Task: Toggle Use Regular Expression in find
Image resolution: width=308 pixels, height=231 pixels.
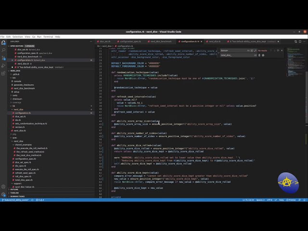Action: (x=255, y=51)
